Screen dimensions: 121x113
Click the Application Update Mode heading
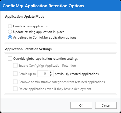click(x=25, y=17)
